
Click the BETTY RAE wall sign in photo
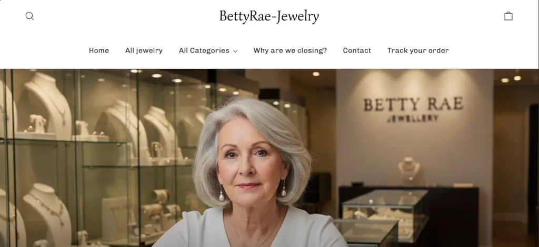(x=414, y=104)
